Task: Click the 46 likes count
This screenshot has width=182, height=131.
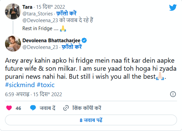Action: tap(18, 108)
